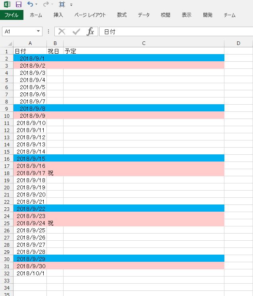Click the formula bar Enter checkmark icon
Viewport: 253px width, 296px height.
tap(76, 31)
